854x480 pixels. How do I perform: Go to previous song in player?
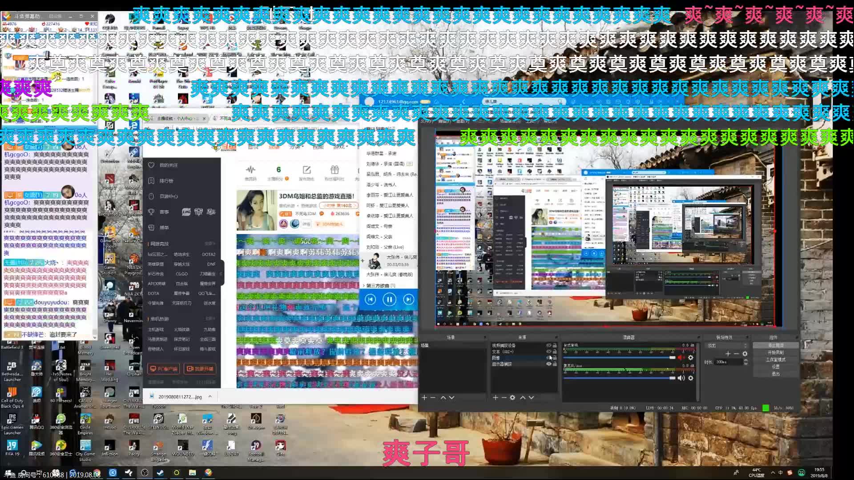click(x=370, y=300)
